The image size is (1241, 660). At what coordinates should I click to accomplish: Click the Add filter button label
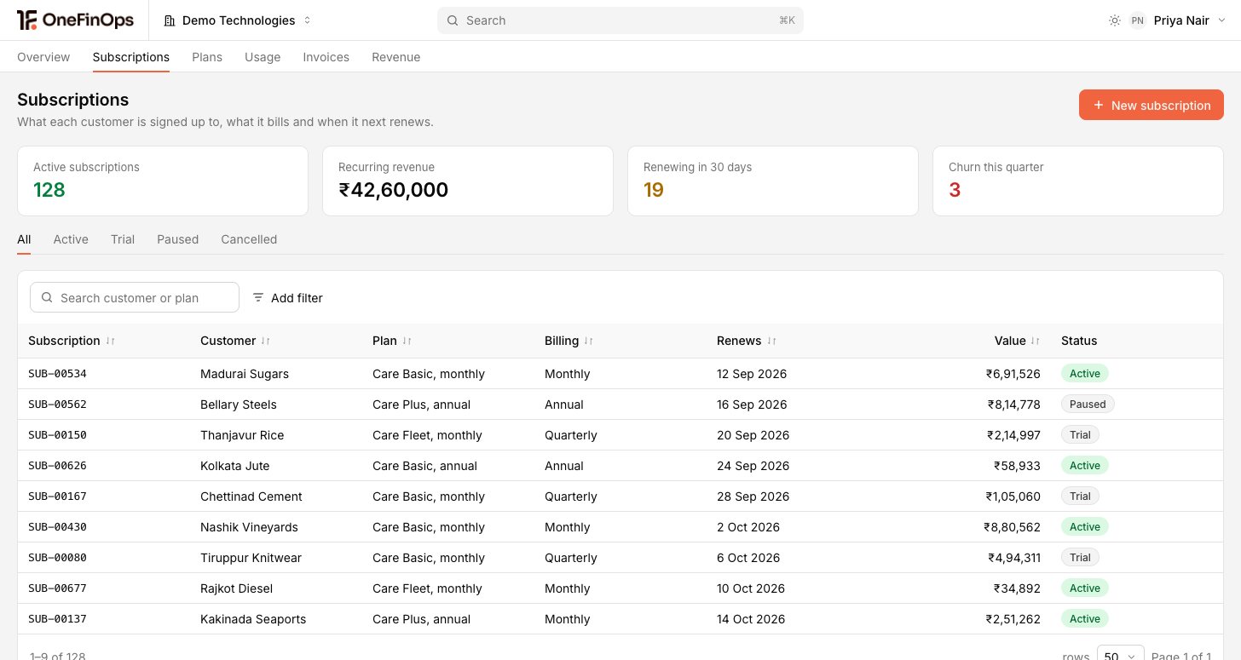click(297, 298)
